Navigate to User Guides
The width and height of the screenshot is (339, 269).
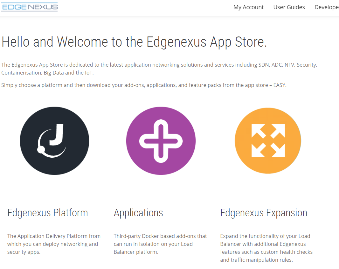point(289,7)
